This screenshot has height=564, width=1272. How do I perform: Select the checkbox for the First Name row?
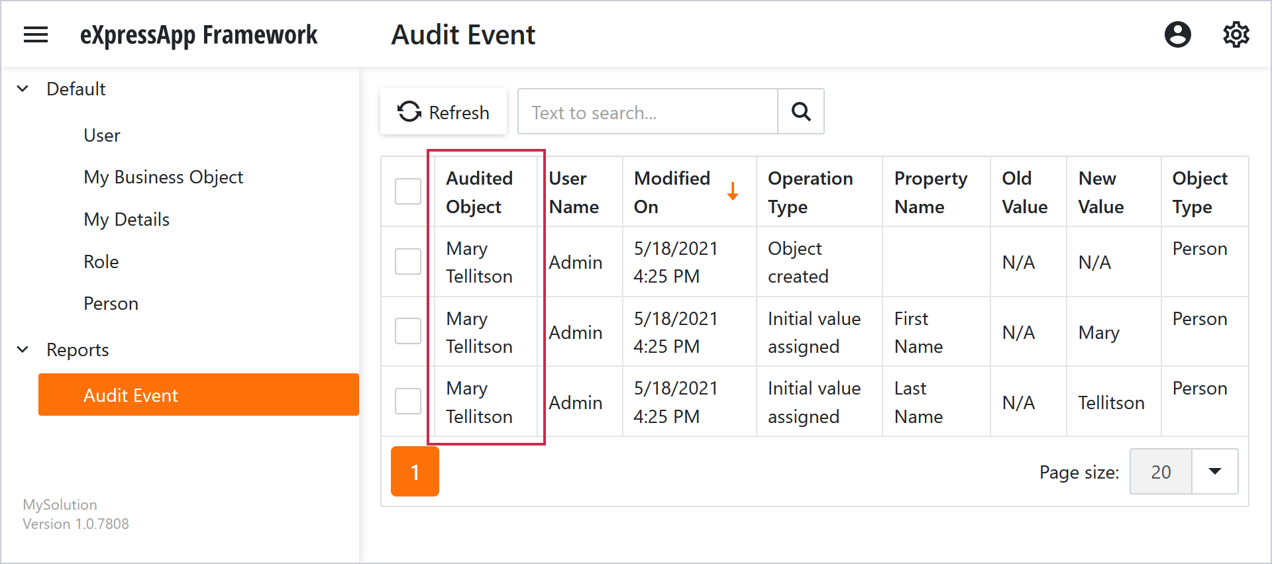pos(407,332)
